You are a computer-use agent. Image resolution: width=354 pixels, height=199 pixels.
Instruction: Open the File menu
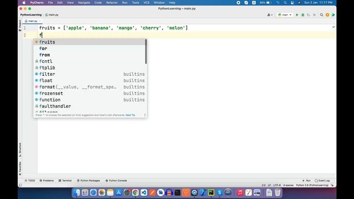[50, 3]
